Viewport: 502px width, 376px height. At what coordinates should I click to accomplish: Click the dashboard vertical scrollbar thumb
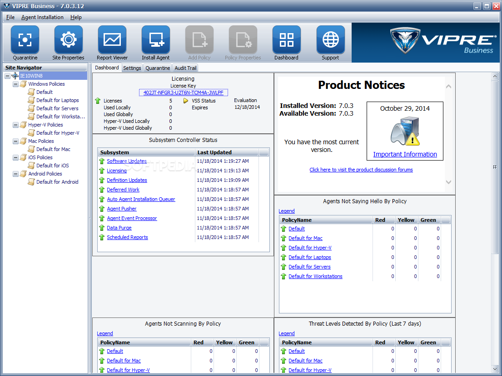click(x=495, y=166)
